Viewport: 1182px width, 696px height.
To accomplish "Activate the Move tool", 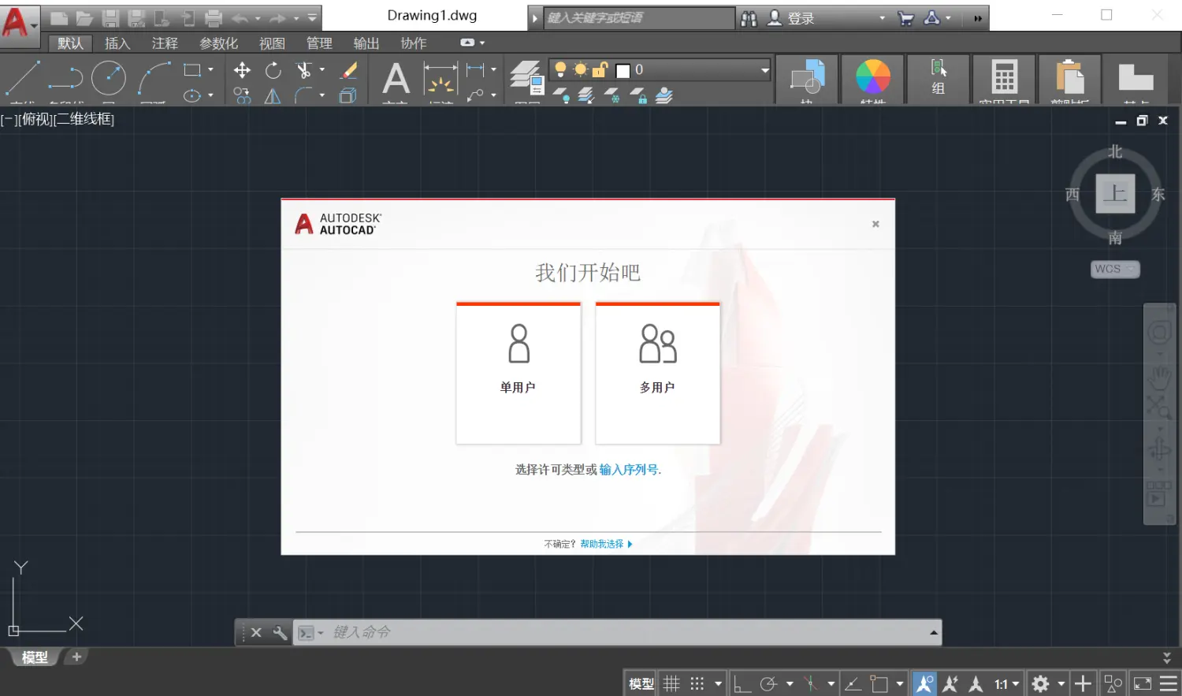I will 242,70.
